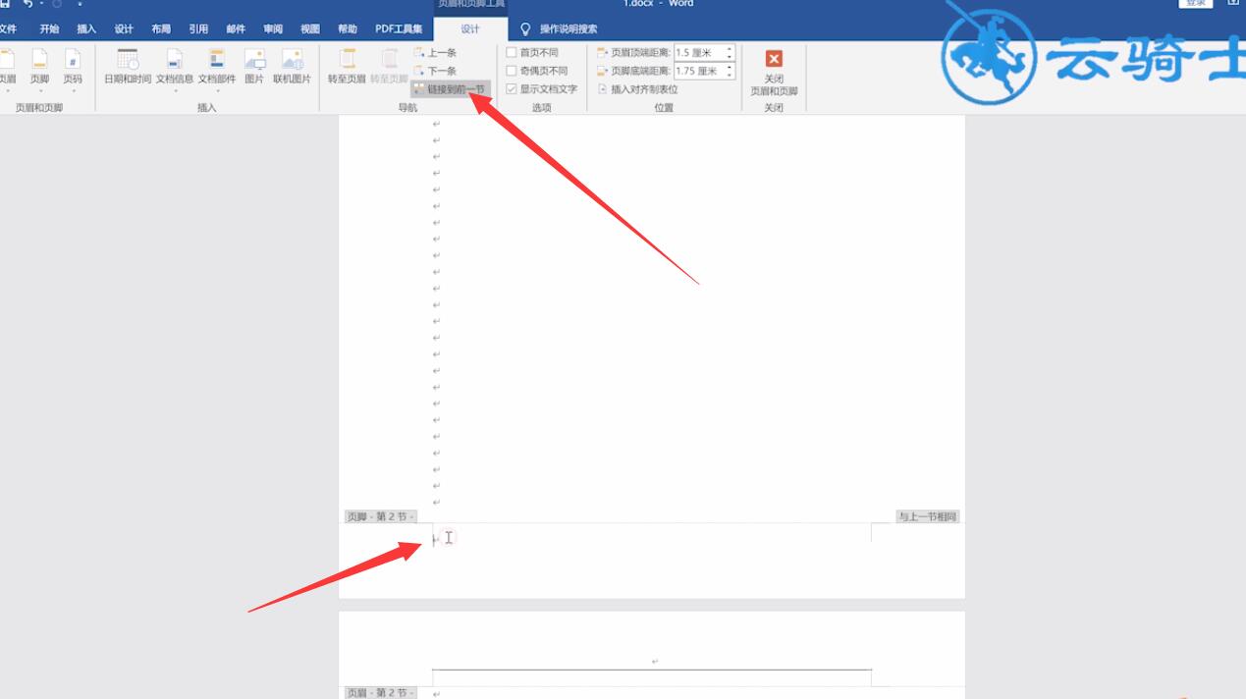The height and width of the screenshot is (699, 1246).
Task: Switch to the 邮件 mailings tab
Action: click(236, 29)
